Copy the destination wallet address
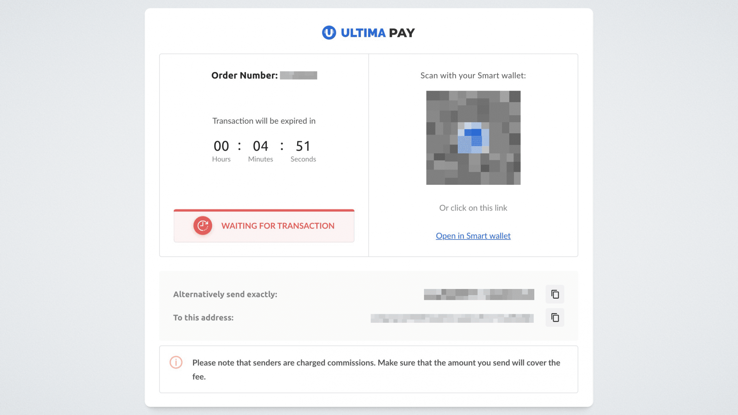 tap(555, 318)
